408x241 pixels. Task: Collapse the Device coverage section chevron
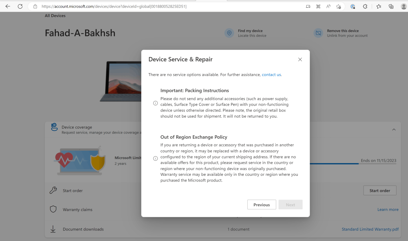point(394,130)
